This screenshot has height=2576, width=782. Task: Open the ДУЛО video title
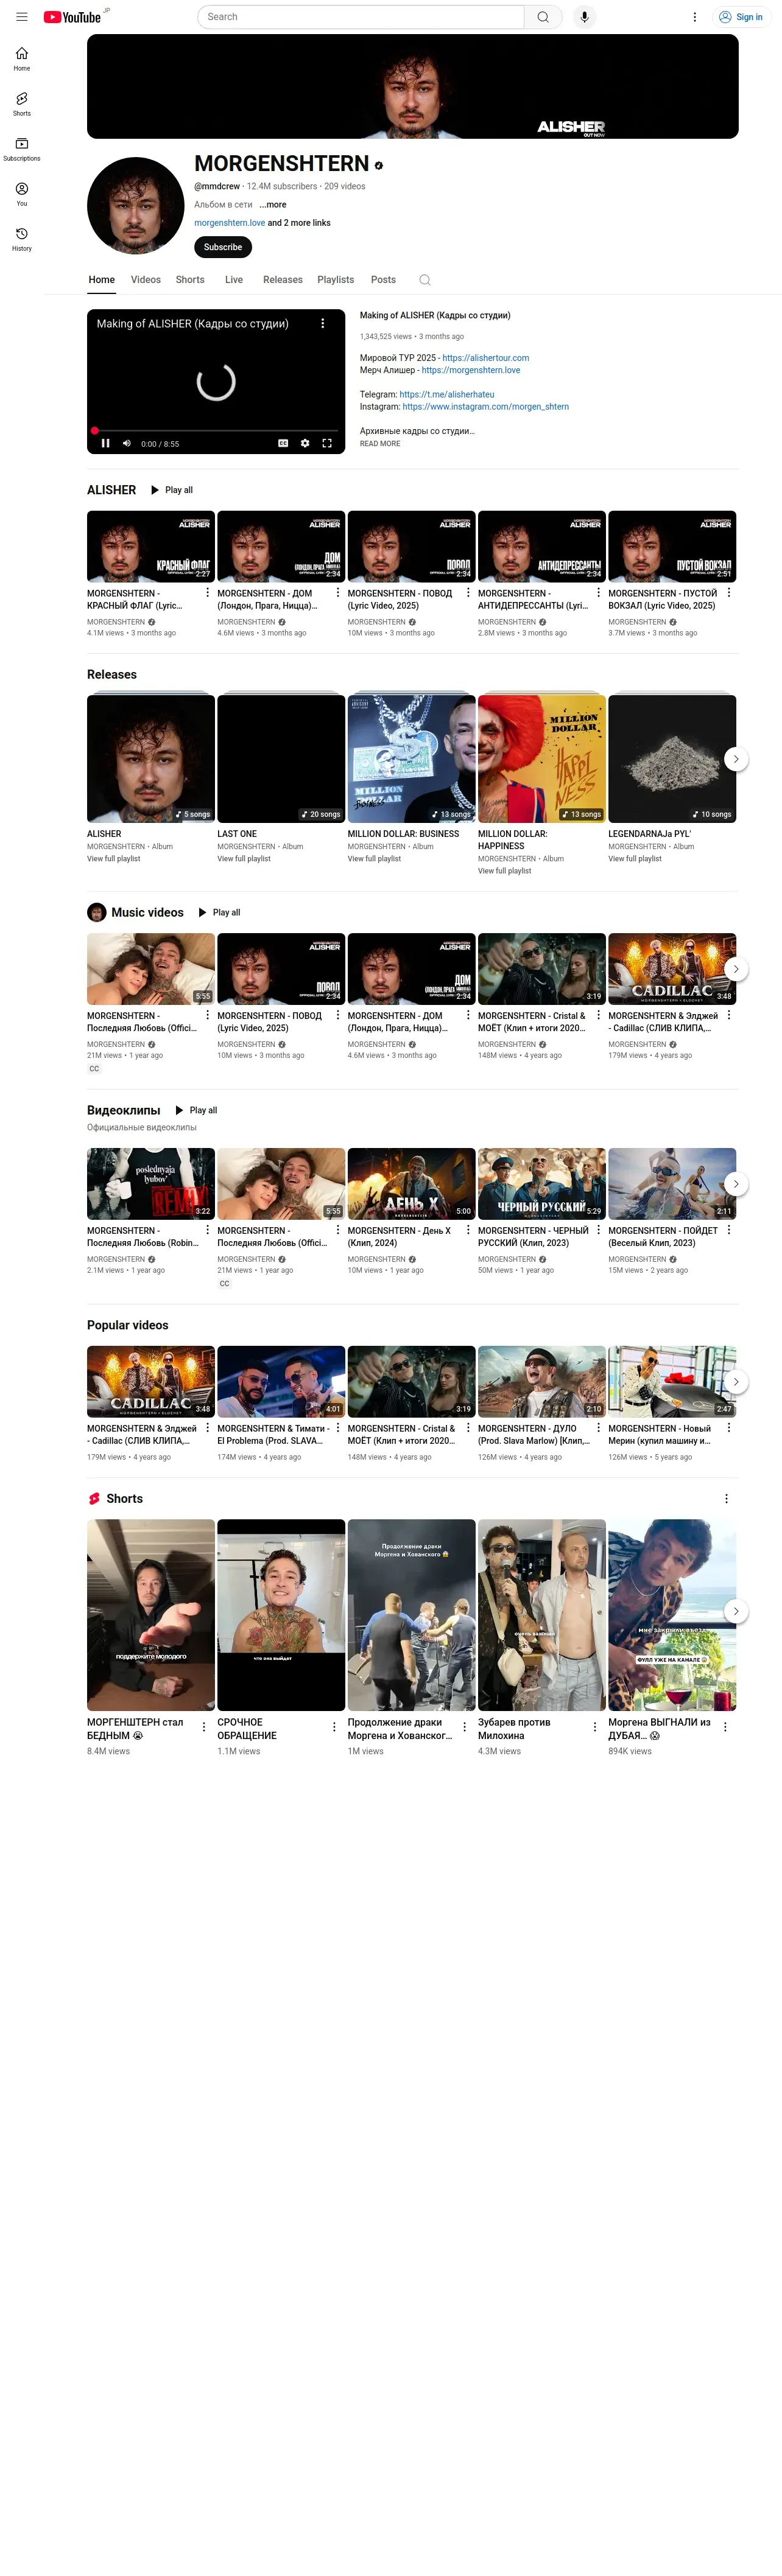(534, 1434)
